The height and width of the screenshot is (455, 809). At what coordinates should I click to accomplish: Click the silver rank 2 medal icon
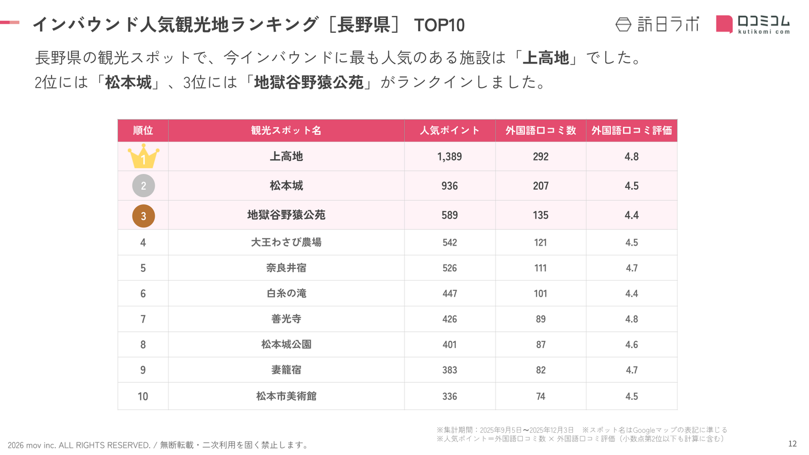coord(143,186)
